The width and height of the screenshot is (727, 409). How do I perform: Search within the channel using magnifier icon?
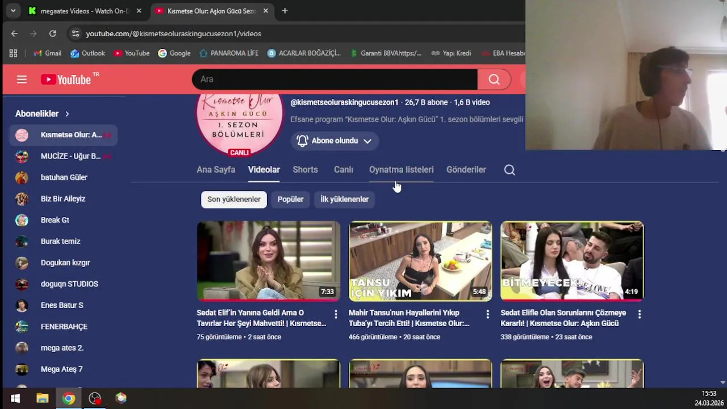[x=509, y=170]
